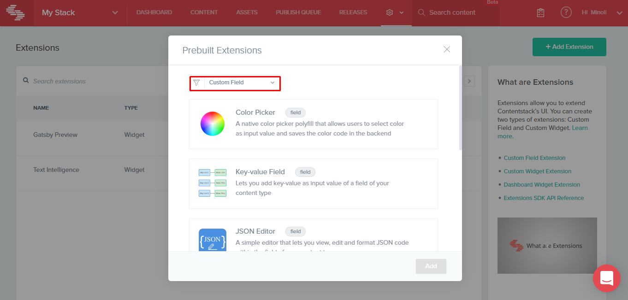Go to the Releases tab

353,12
